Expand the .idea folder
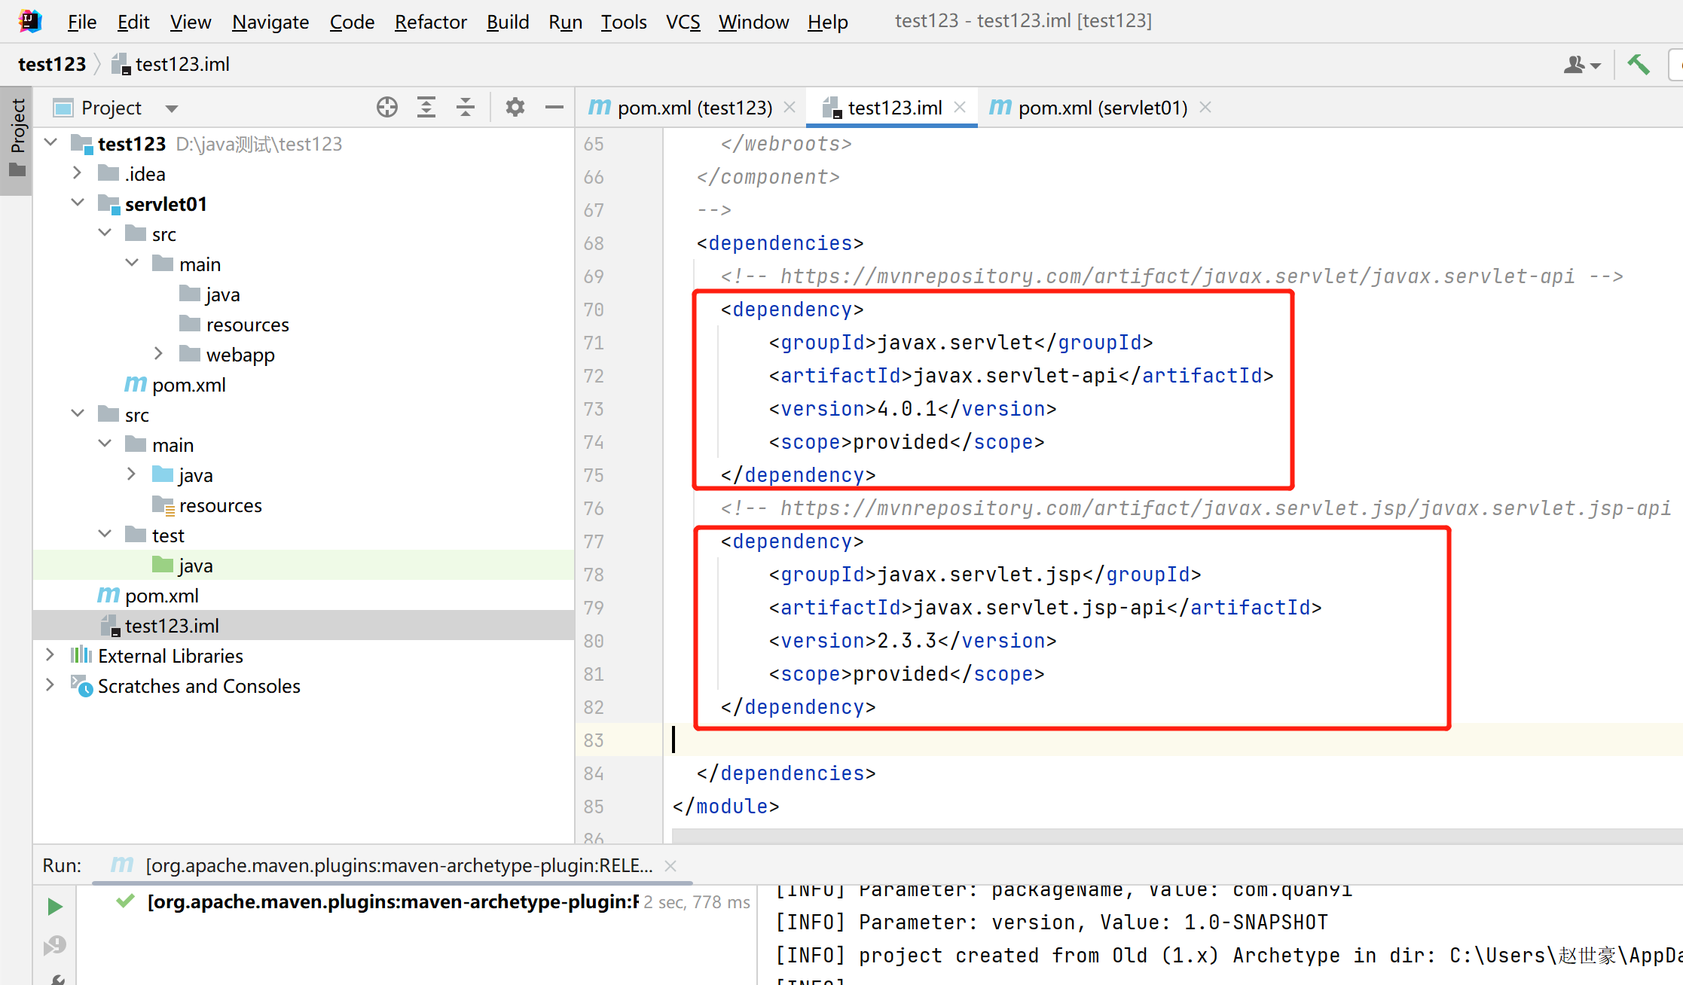This screenshot has height=985, width=1683. click(77, 172)
